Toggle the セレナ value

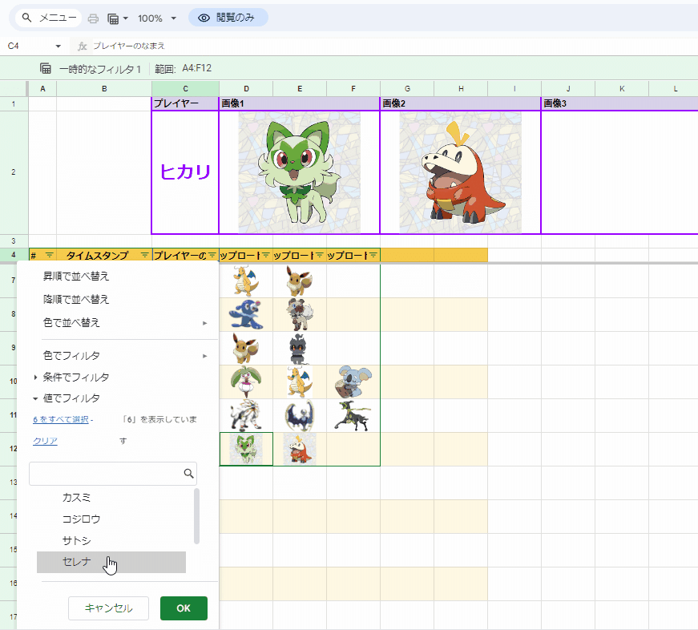111,562
